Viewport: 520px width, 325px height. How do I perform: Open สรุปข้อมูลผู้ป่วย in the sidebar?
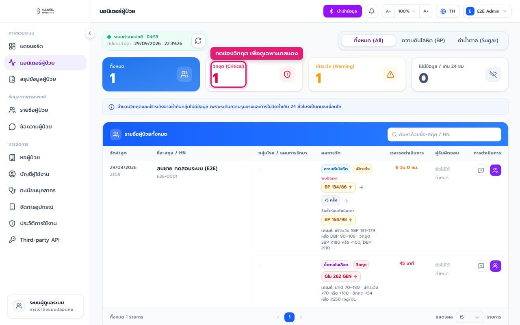coord(45,79)
